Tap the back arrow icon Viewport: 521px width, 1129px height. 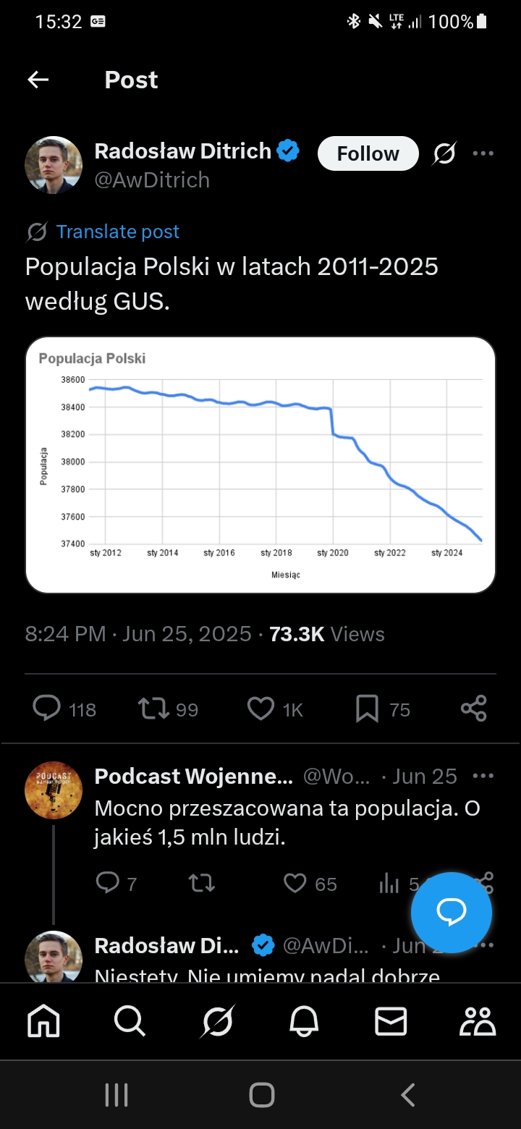click(x=38, y=80)
